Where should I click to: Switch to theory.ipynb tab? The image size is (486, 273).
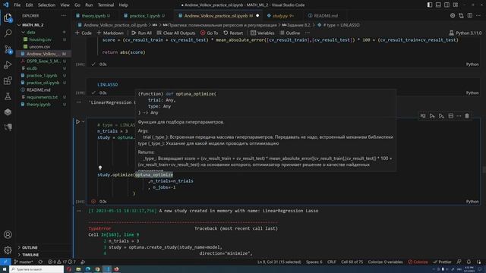[93, 15]
